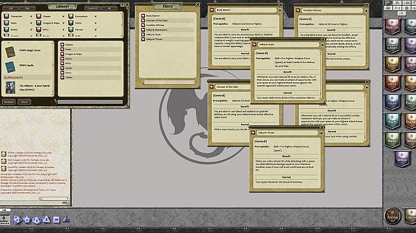
Task: Open the Spells sidebar shield button
Action: (x=401, y=159)
